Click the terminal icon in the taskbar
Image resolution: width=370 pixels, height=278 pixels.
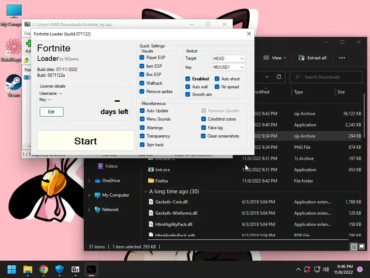coord(91,269)
